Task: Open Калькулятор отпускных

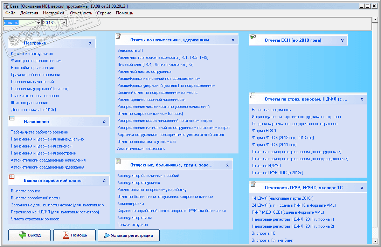Action: point(139,182)
